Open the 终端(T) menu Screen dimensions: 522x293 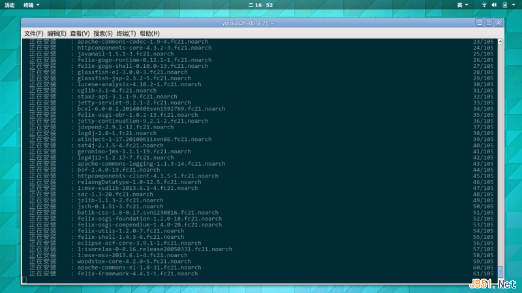click(126, 33)
